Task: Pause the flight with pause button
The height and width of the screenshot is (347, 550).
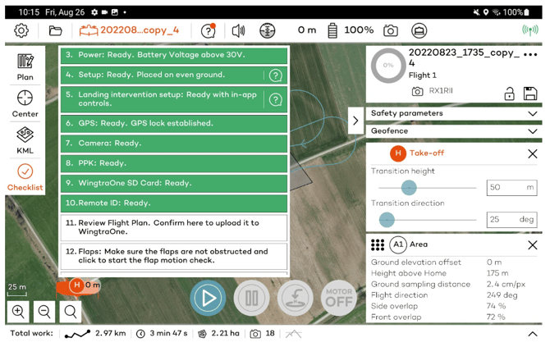Action: tap(251, 299)
